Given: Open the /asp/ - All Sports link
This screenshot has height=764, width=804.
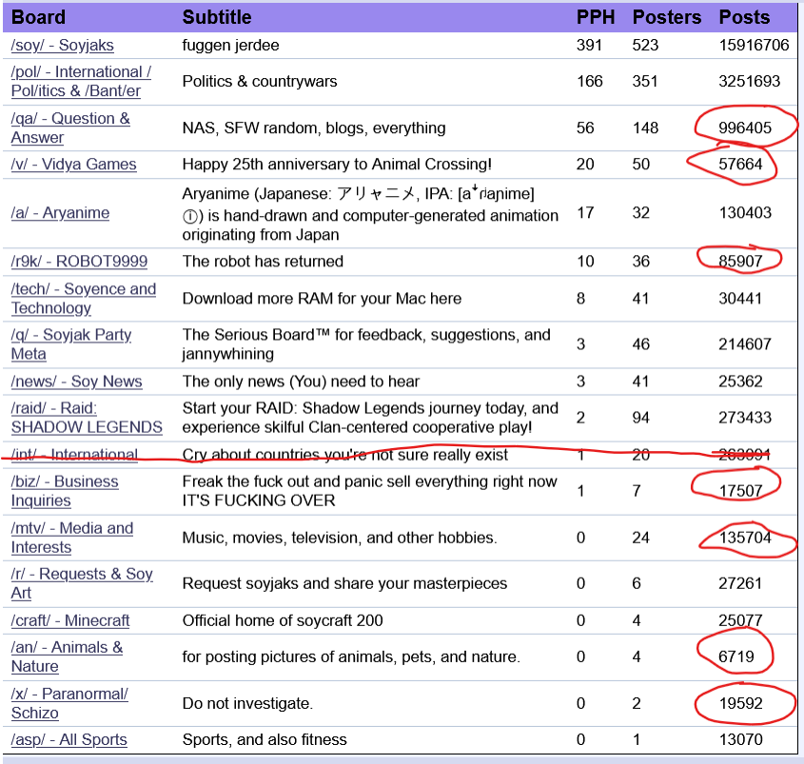Looking at the screenshot, I should pos(69,740).
